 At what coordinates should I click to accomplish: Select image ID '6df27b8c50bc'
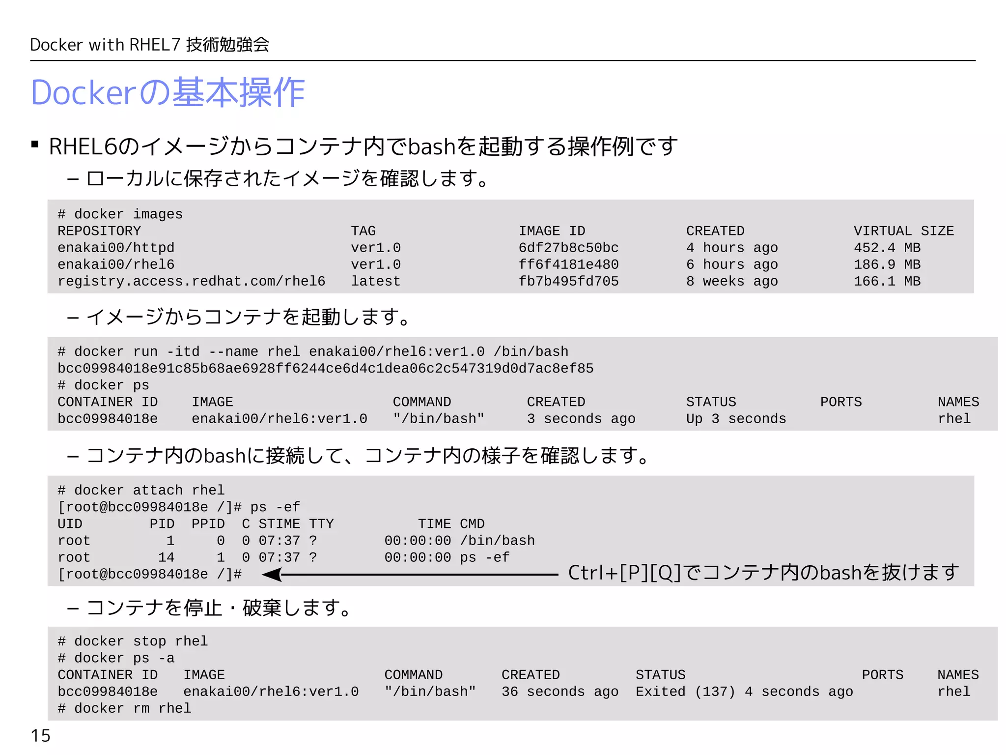[568, 248]
